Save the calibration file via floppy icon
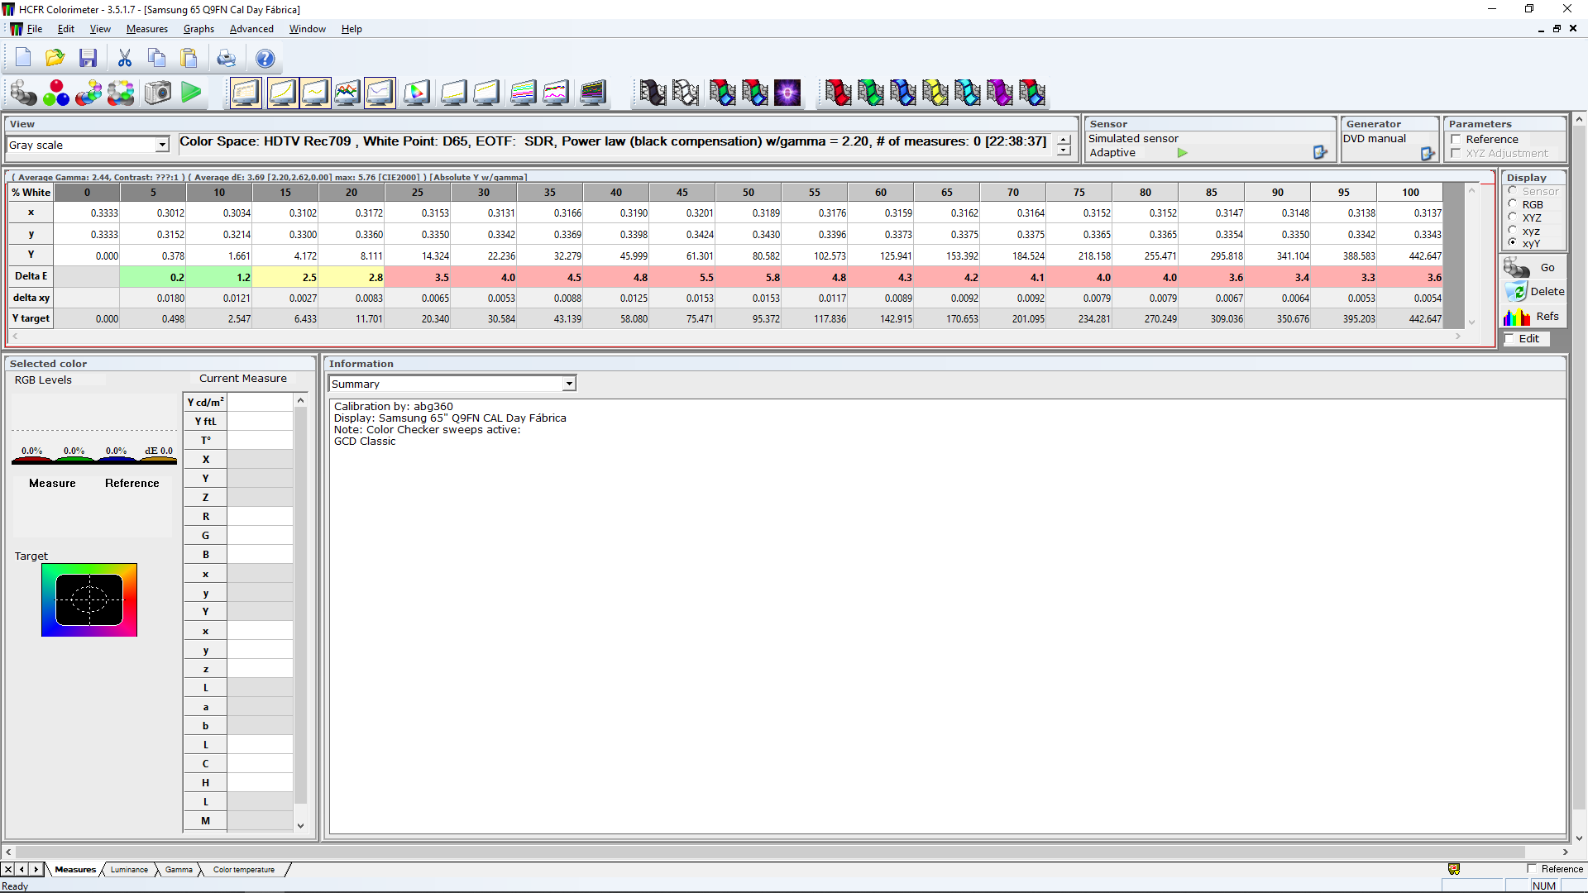The image size is (1588, 893). click(88, 58)
